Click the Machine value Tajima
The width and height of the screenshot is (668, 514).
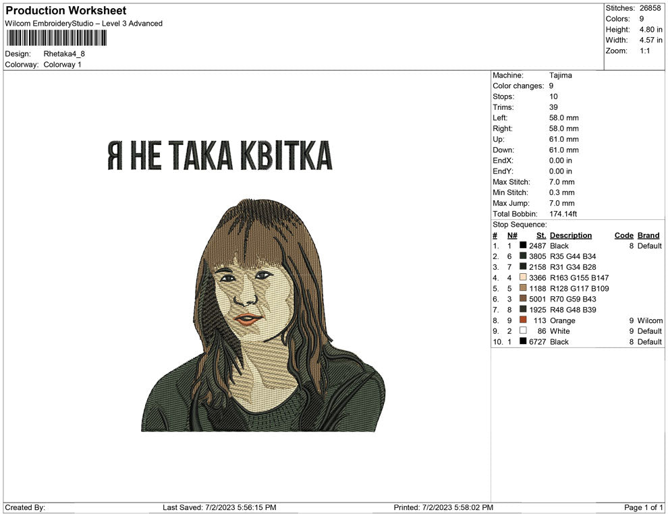(560, 76)
